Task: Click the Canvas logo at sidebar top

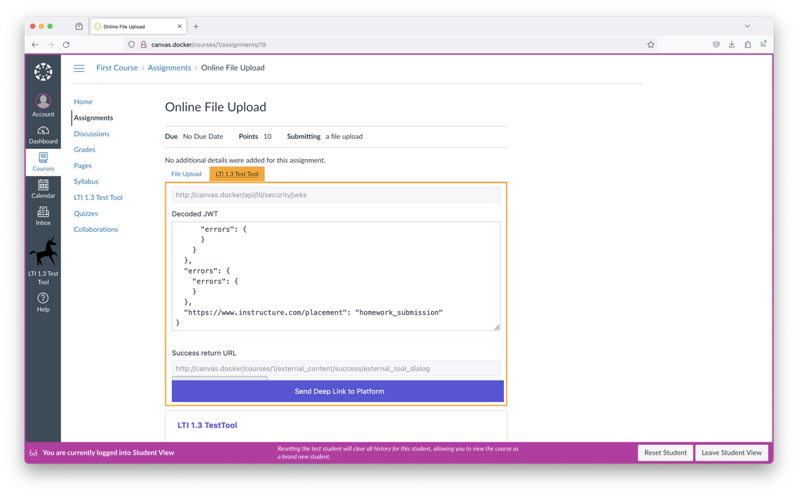Action: (x=42, y=72)
